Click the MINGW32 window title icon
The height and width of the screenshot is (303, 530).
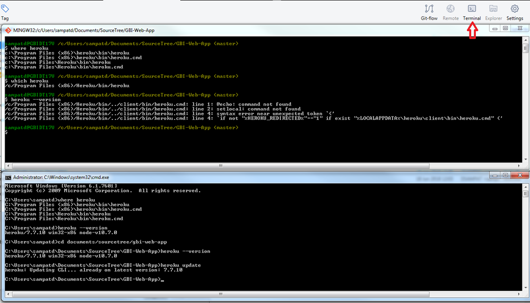pyautogui.click(x=8, y=30)
